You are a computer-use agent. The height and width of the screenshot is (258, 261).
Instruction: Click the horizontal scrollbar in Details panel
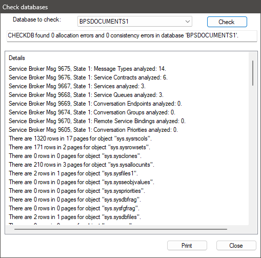pos(121,229)
